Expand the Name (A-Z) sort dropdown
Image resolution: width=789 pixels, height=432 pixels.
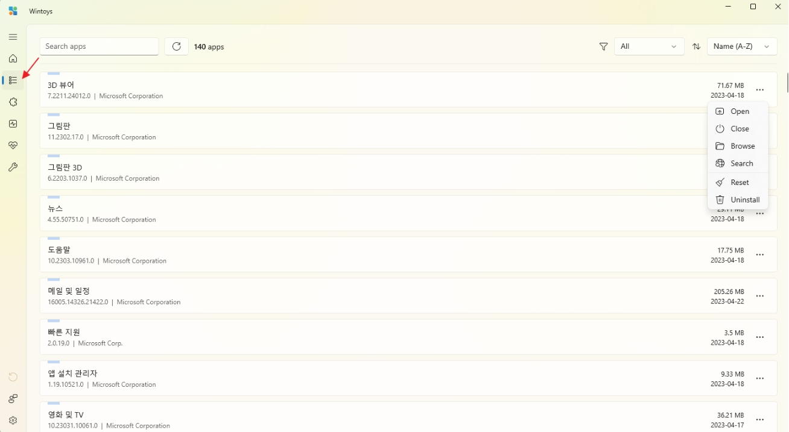741,46
